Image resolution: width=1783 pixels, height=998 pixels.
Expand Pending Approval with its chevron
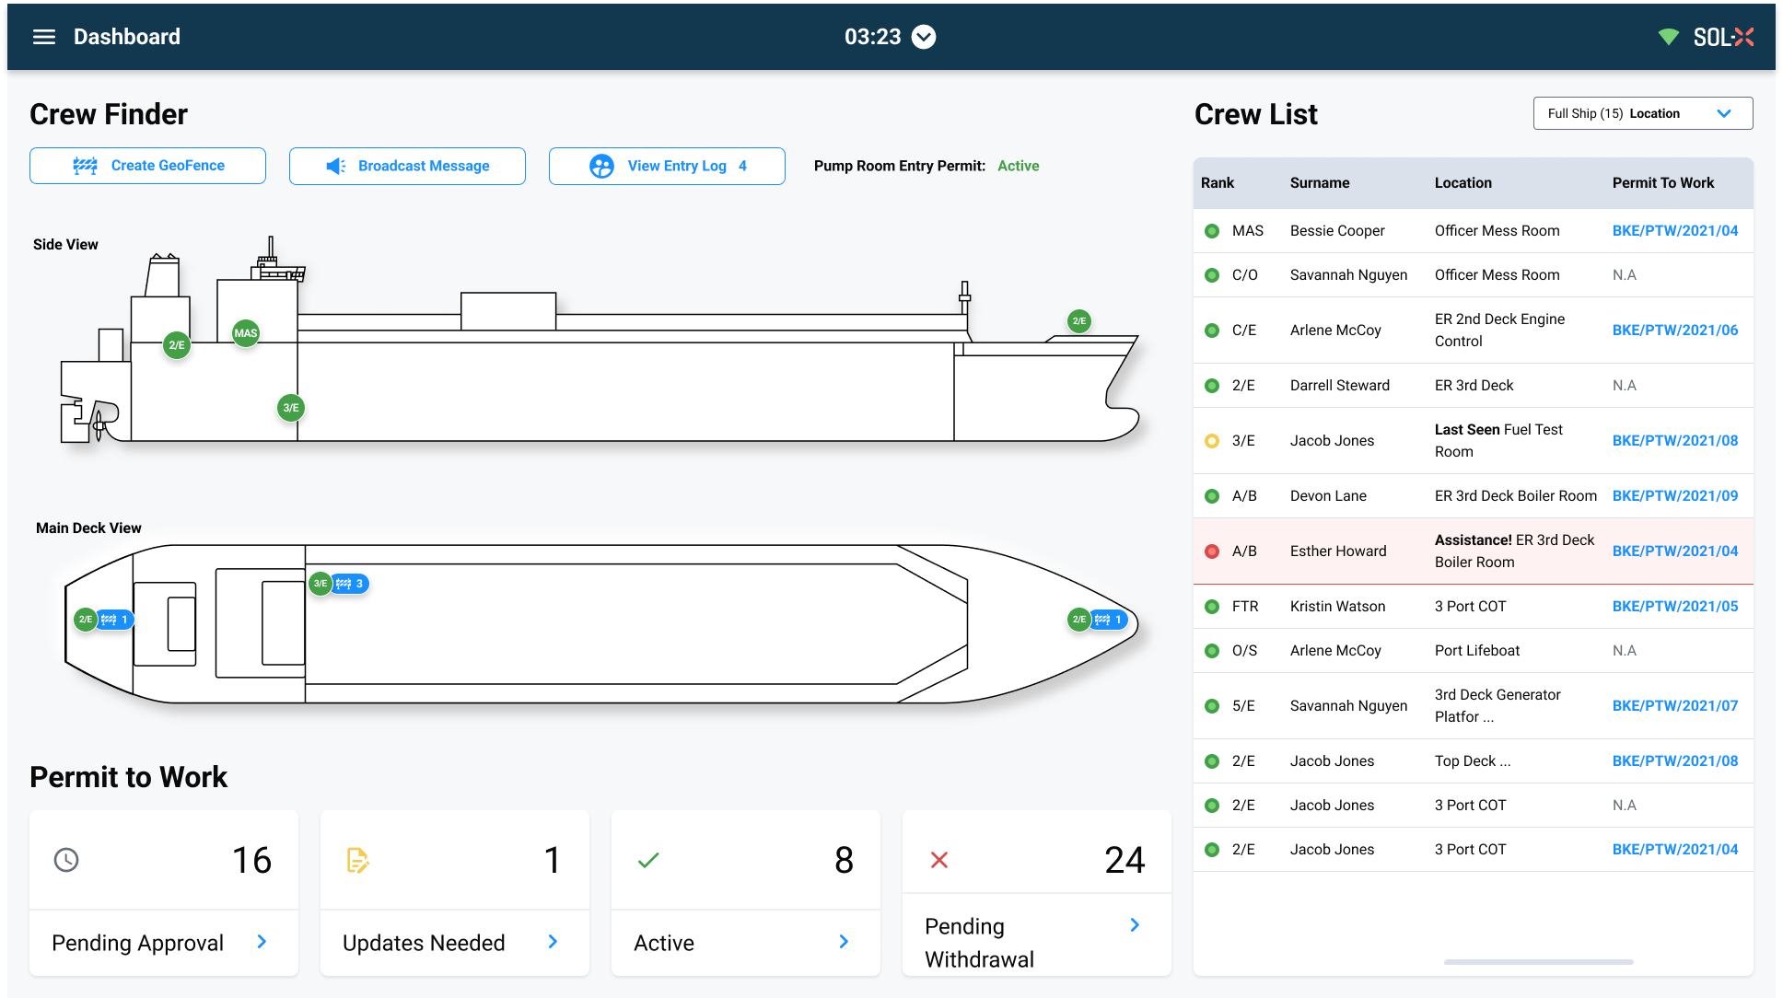pos(262,942)
